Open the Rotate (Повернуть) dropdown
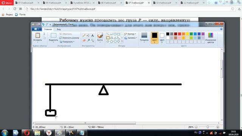The image size is (242, 136). click(x=67, y=42)
